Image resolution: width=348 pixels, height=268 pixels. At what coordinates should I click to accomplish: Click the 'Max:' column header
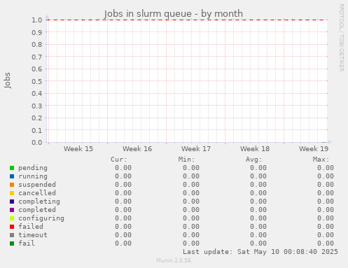tap(321, 160)
